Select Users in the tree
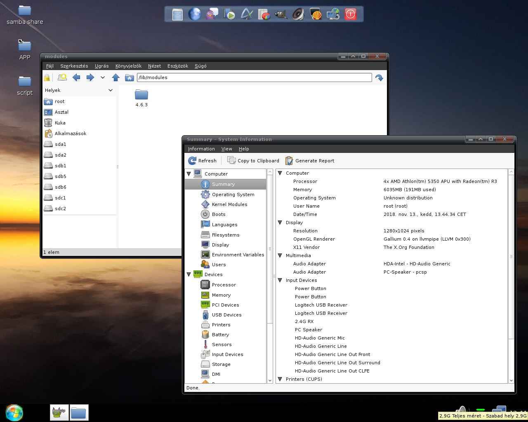This screenshot has width=528, height=422. 219,265
